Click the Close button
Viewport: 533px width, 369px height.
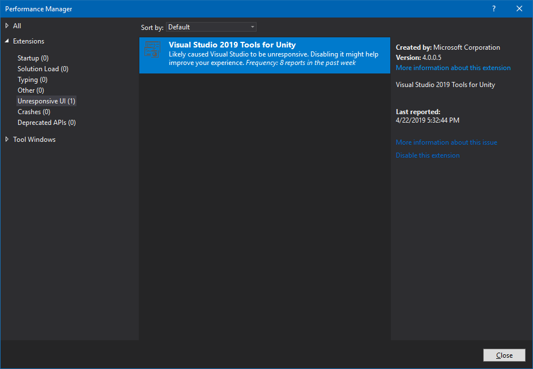(504, 355)
